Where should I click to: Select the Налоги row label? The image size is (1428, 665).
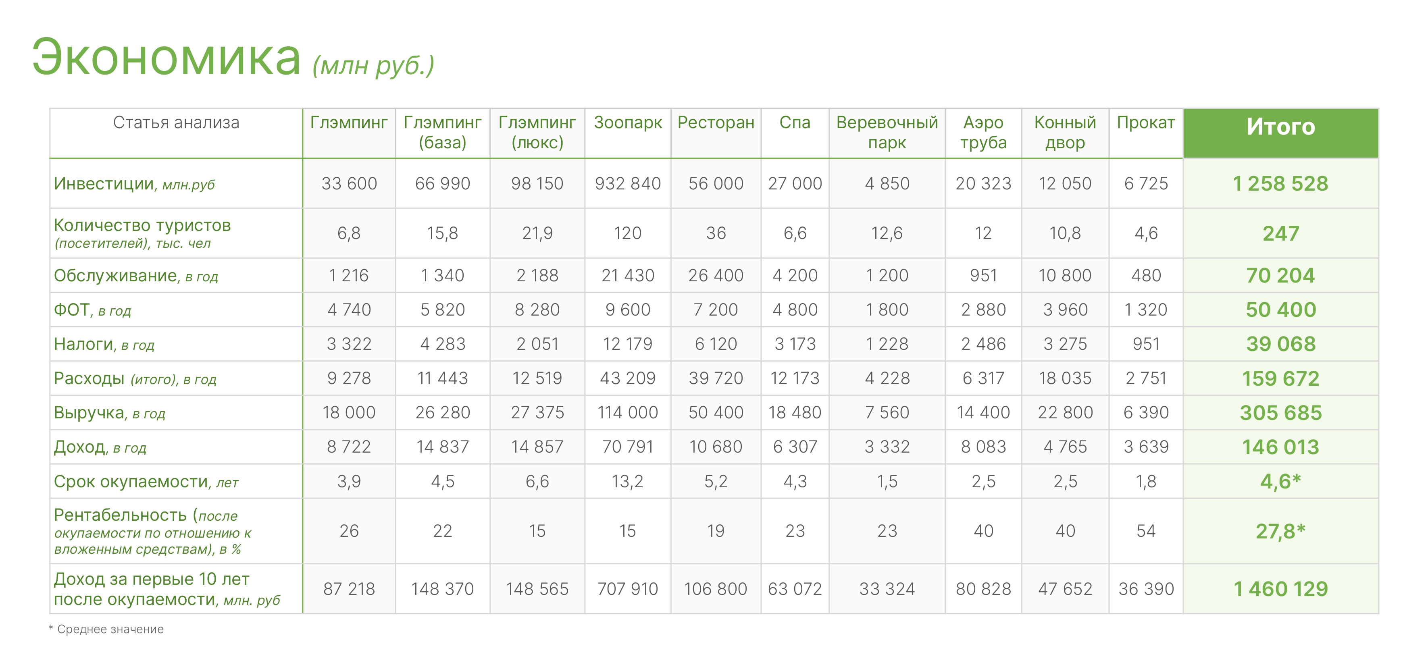pyautogui.click(x=104, y=344)
